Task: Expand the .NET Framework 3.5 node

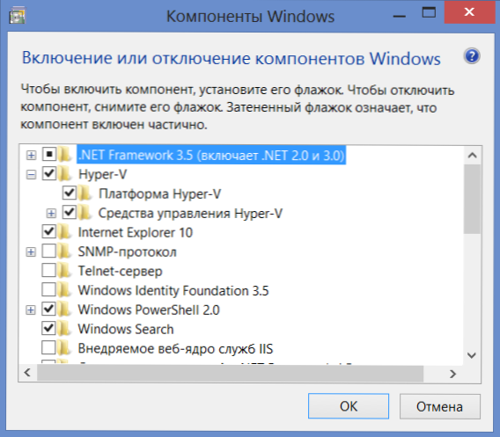Action: click(31, 155)
